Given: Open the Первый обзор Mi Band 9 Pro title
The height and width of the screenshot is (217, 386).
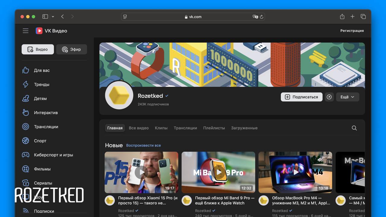Looking at the screenshot, I should pos(225,200).
